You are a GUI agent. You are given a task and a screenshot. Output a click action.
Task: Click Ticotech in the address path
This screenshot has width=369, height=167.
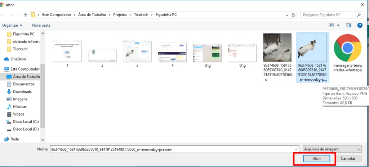(141, 15)
